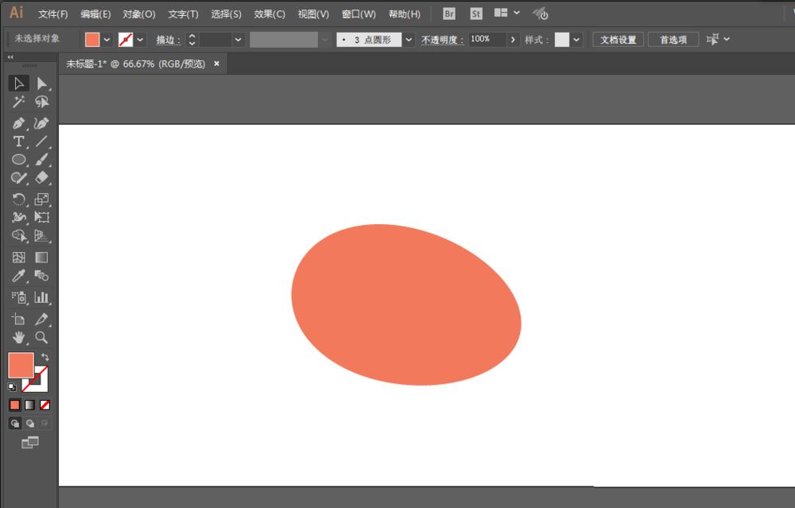
Task: Click the 首选项 button
Action: click(x=673, y=40)
